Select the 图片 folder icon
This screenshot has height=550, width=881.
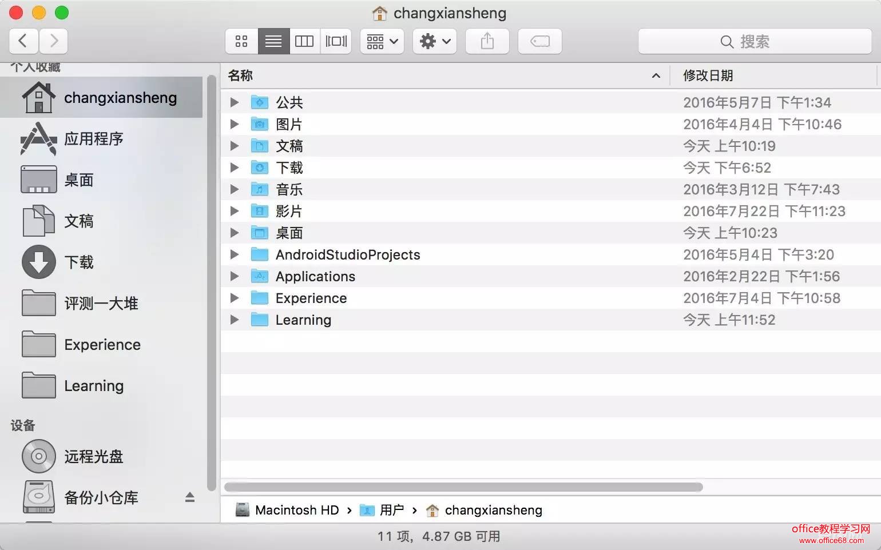(260, 124)
